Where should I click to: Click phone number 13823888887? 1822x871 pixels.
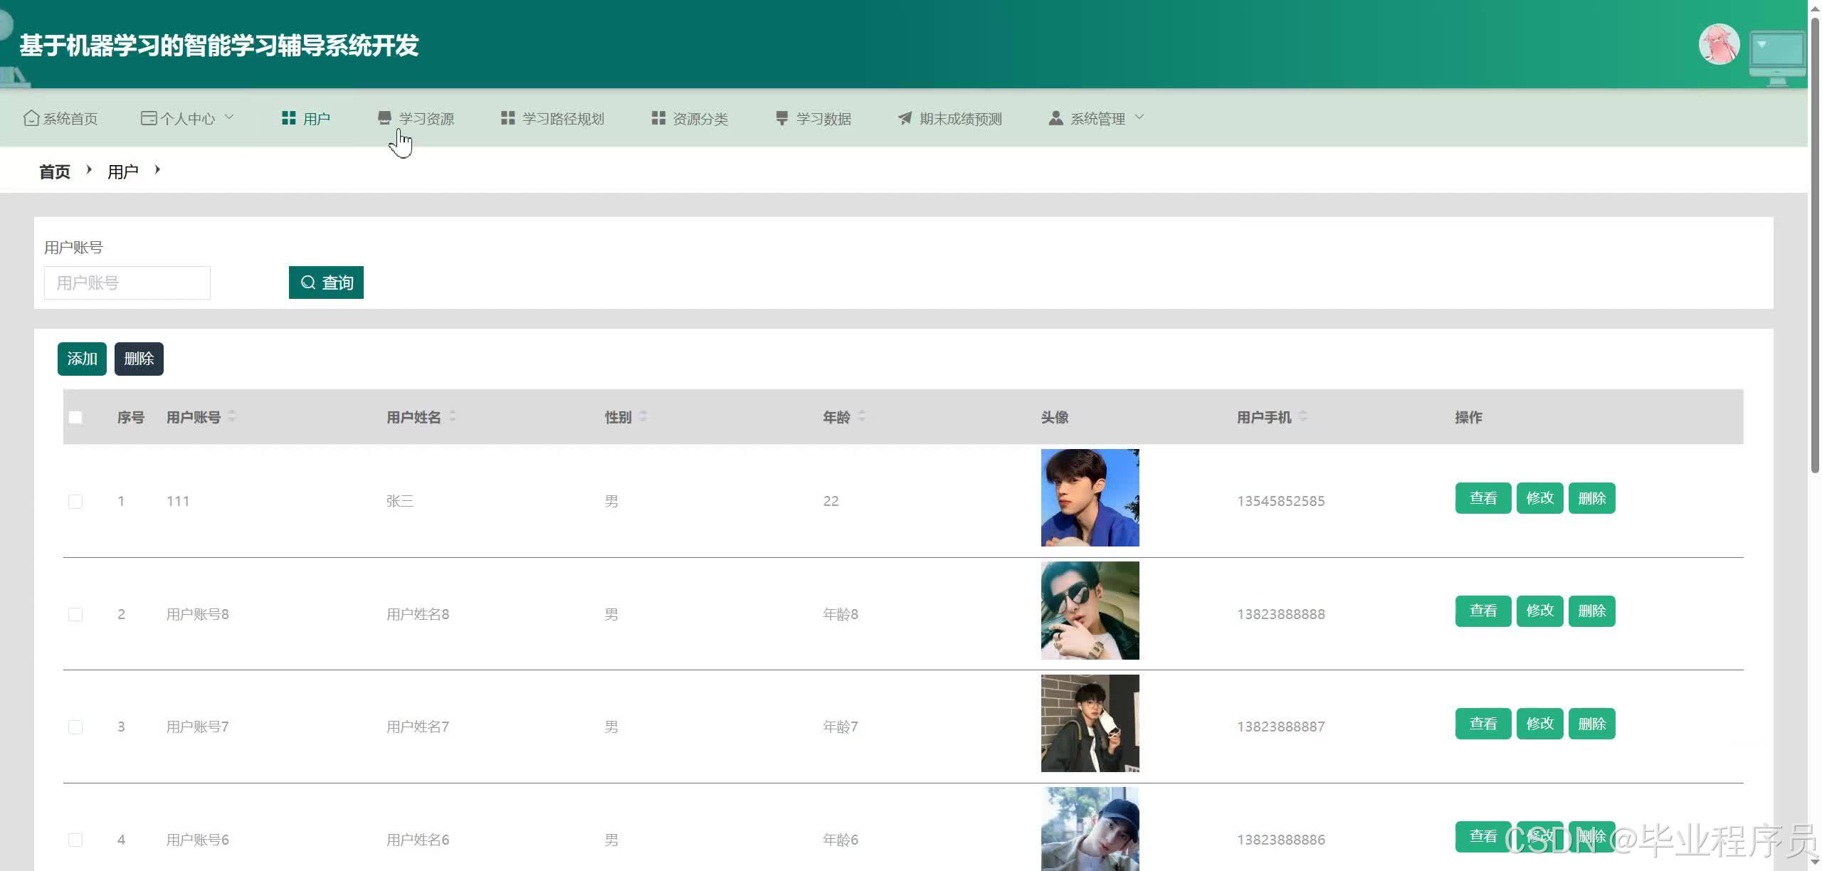point(1280,727)
